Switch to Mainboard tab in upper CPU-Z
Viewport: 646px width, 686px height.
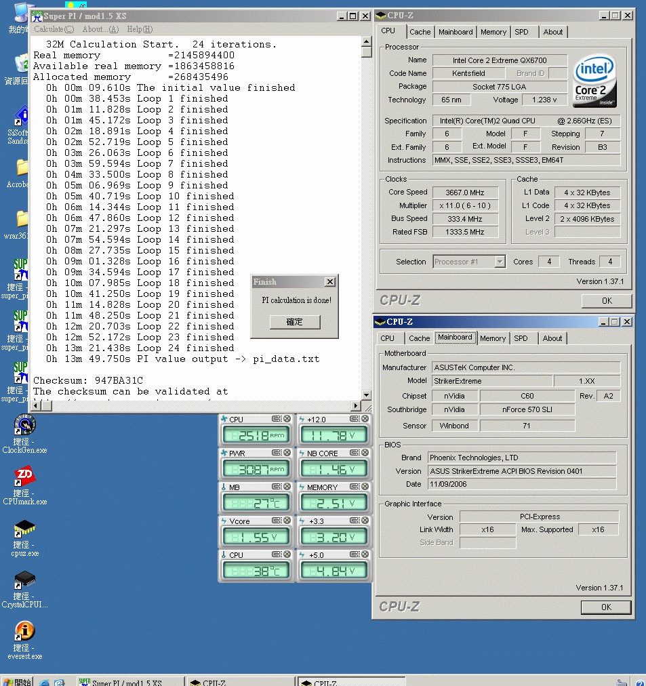click(456, 32)
